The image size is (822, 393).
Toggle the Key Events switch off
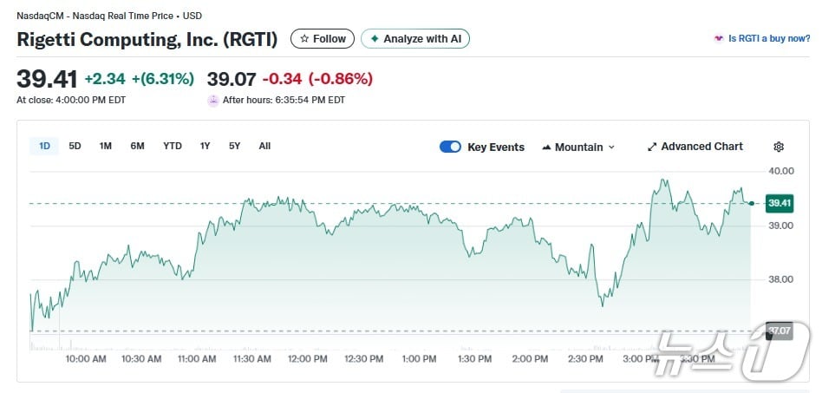pos(450,147)
